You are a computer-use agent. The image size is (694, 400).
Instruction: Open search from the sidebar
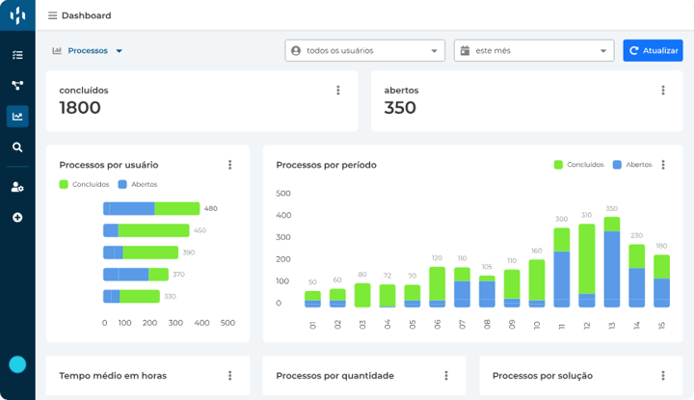click(x=17, y=147)
